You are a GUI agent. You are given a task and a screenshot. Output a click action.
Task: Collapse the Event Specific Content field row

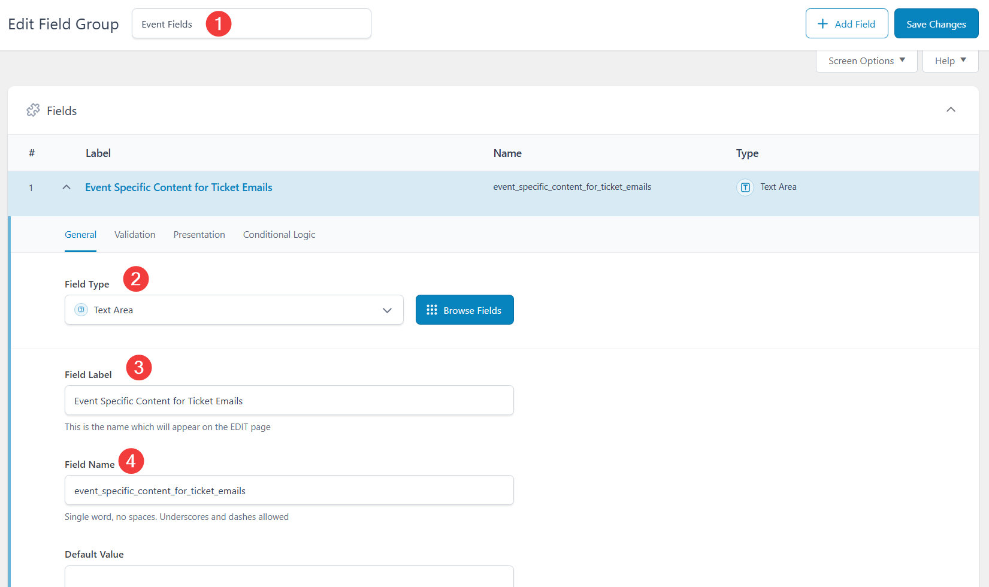click(66, 187)
